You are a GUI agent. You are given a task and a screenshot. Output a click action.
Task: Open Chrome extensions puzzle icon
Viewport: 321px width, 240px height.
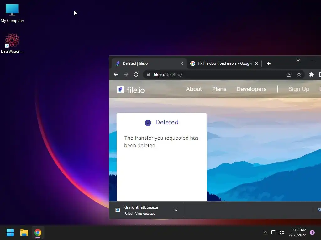coord(311,74)
